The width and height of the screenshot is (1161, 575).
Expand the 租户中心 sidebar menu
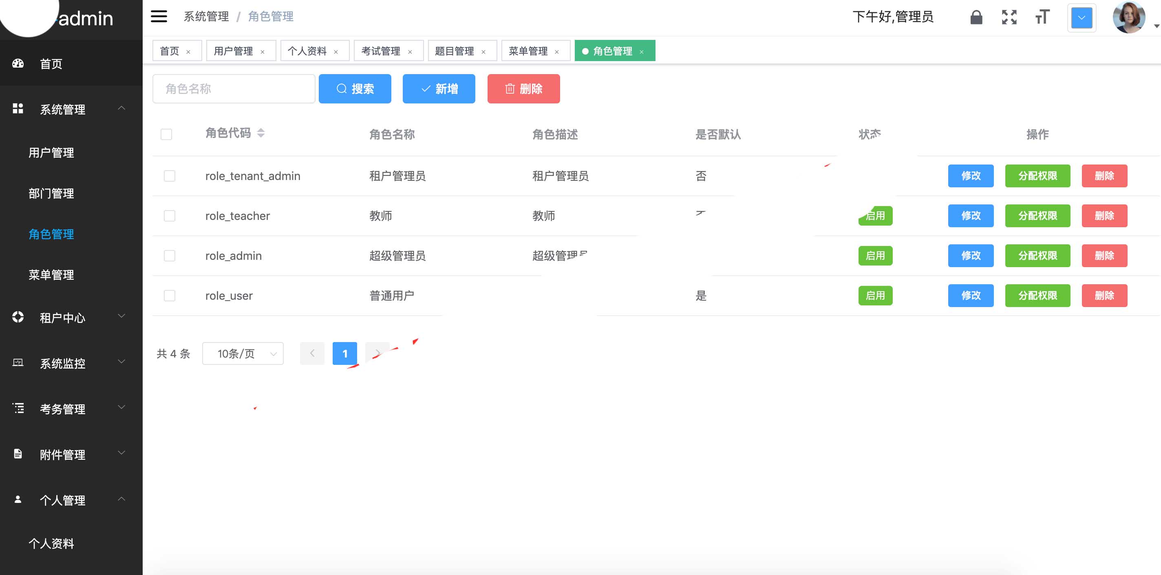click(x=63, y=318)
